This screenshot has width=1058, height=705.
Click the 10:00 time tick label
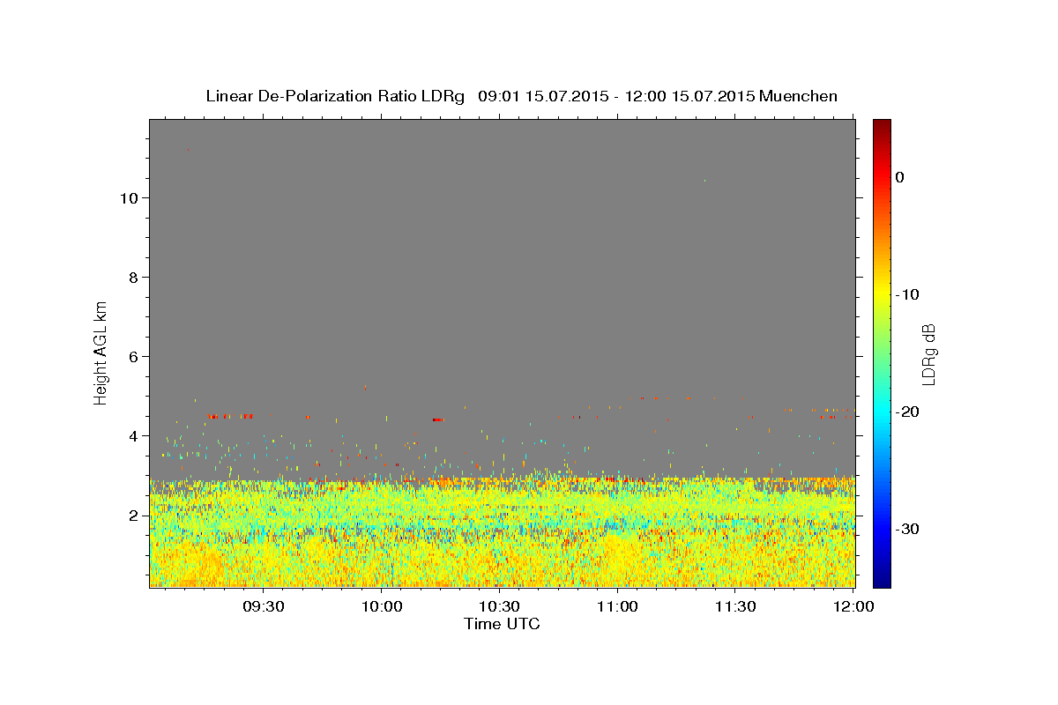383,606
